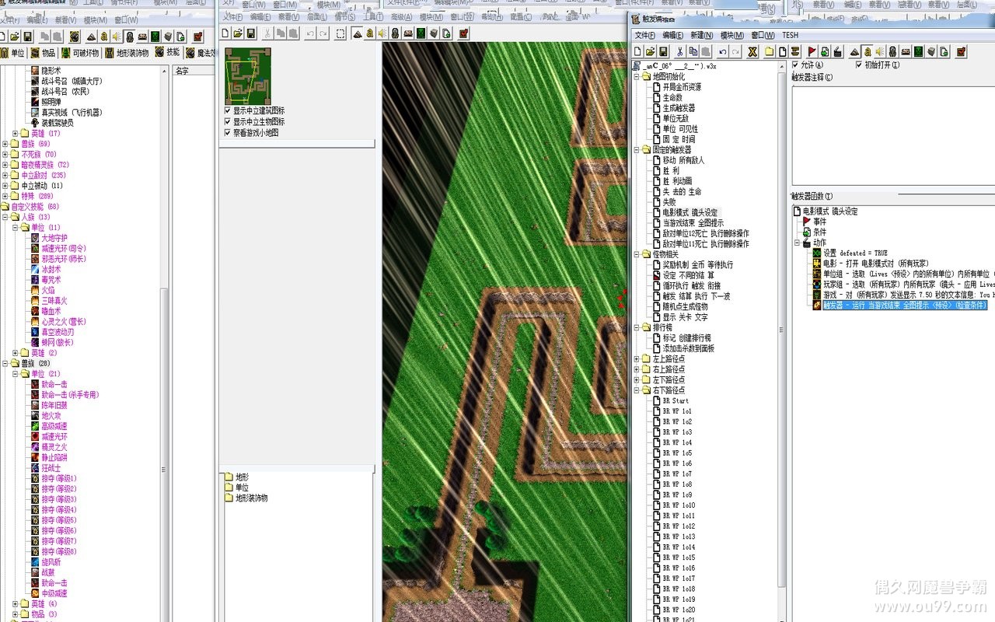Click Test Map icon in terrain editor toolbar
Image resolution: width=995 pixels, height=622 pixels.
click(x=463, y=33)
